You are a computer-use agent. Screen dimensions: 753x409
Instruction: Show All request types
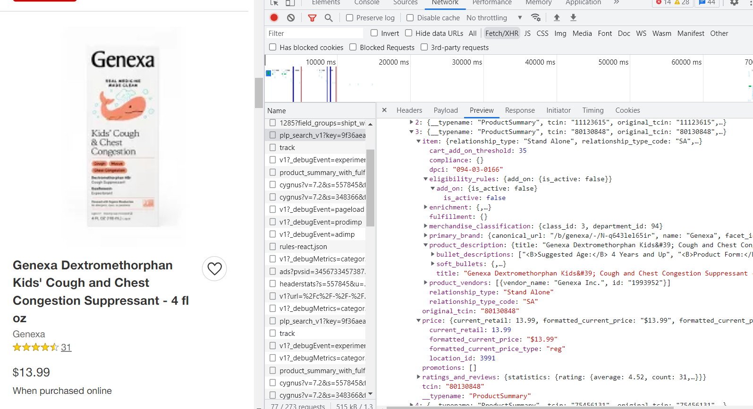(x=473, y=33)
